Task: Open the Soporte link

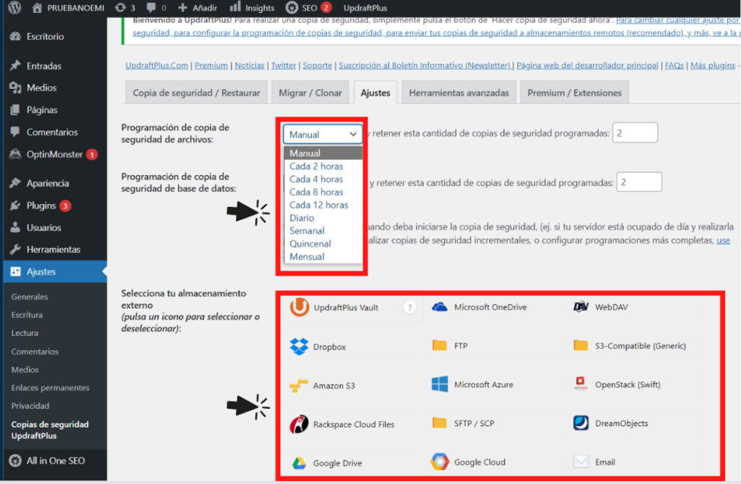Action: tap(317, 65)
